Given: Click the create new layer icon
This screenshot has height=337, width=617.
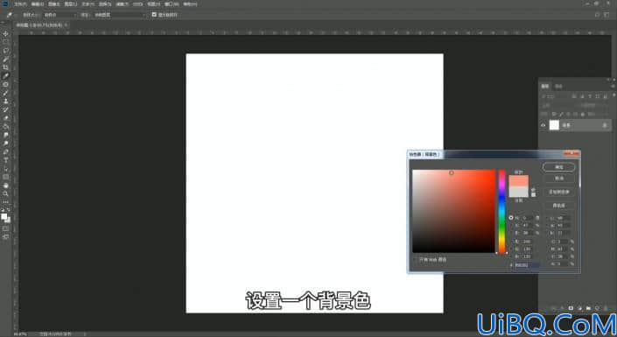Looking at the screenshot, I should tap(597, 308).
